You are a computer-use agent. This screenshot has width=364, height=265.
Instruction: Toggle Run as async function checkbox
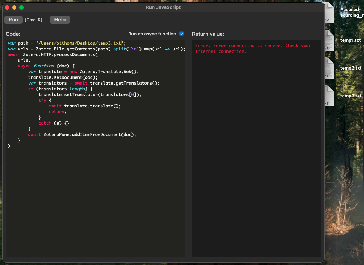click(182, 34)
